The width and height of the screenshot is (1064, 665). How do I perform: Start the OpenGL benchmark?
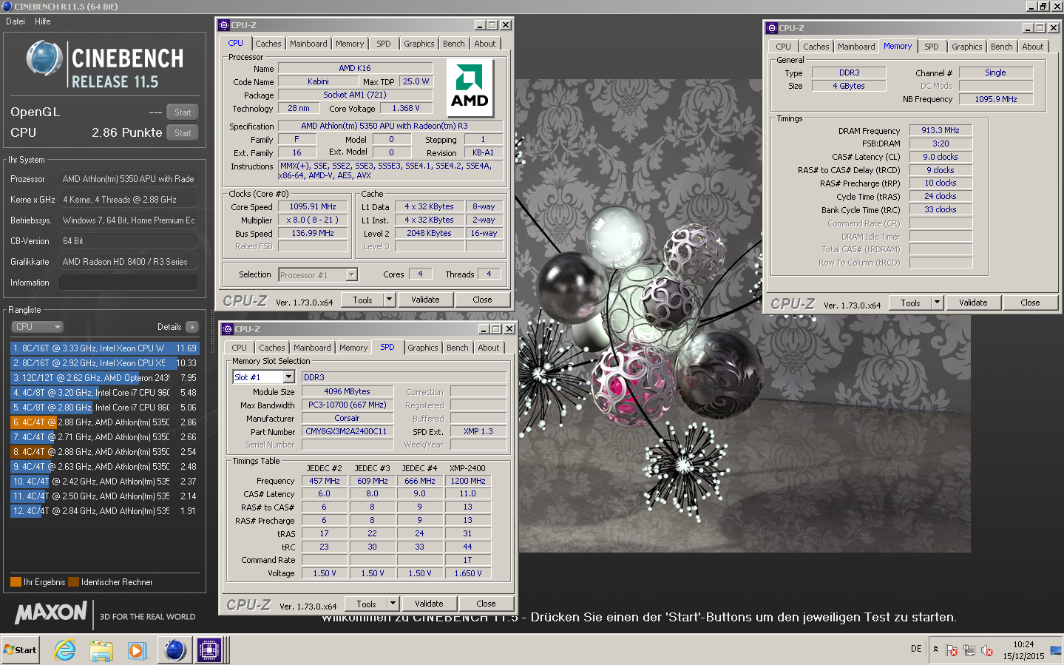coord(183,112)
